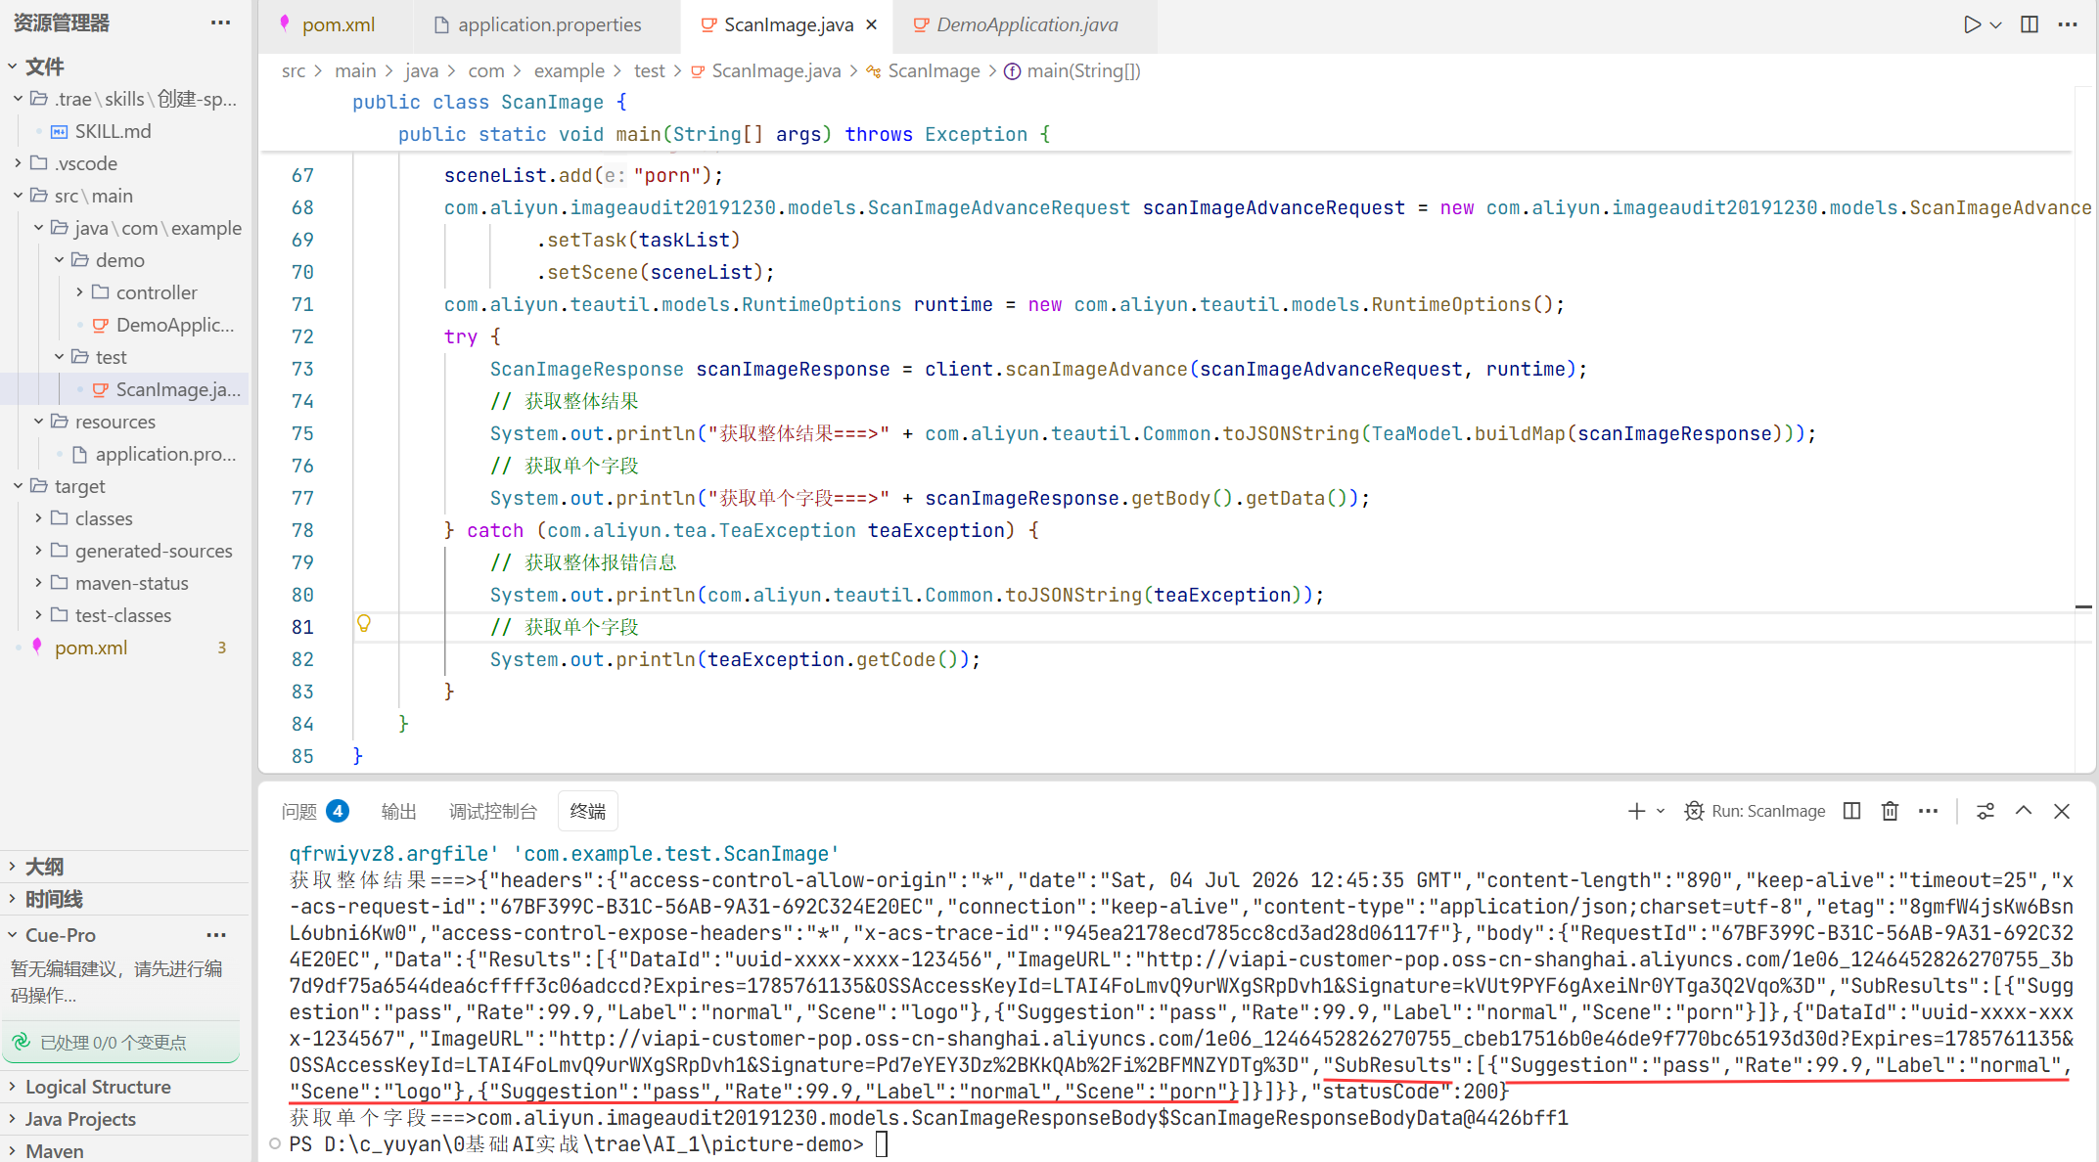Image resolution: width=2099 pixels, height=1162 pixels.
Task: Click the 已处理 0/0 个变更点 status button
Action: coord(120,1043)
